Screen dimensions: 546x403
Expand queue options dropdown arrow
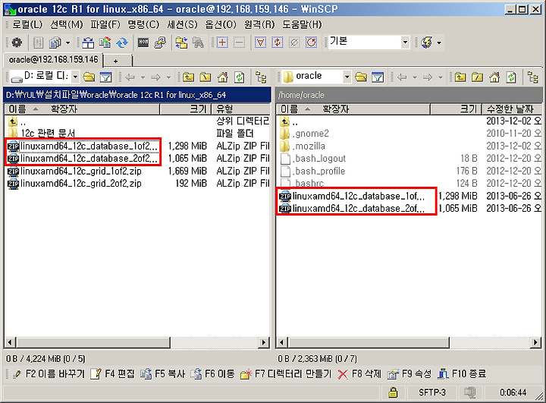click(439, 43)
